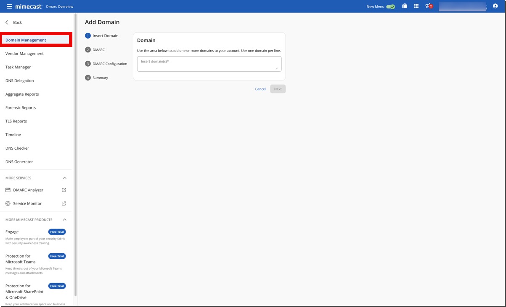Click the text area resize handle
Screen dimensions: 506x307
(277, 68)
